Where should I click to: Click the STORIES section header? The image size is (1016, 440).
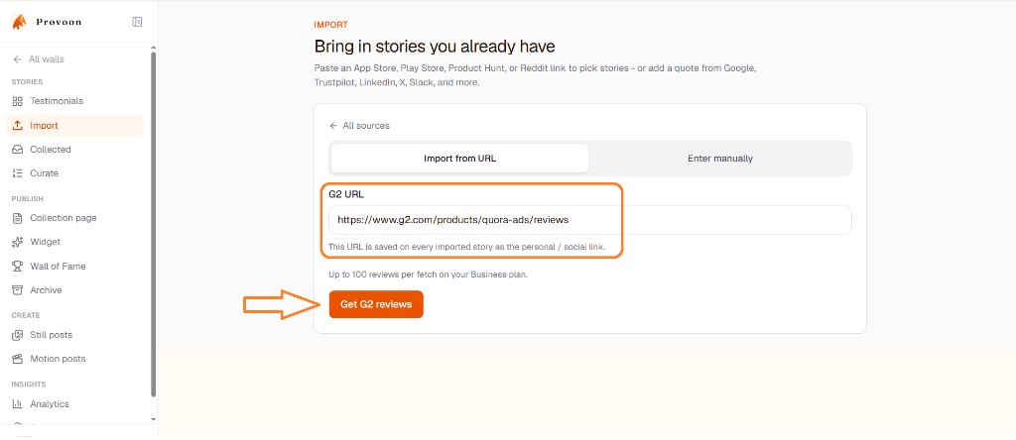coord(27,82)
